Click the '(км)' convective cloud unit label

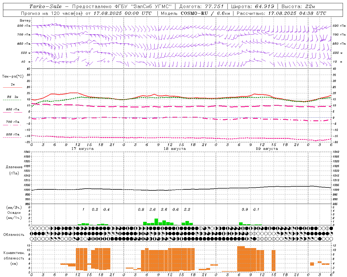pos(14,263)
